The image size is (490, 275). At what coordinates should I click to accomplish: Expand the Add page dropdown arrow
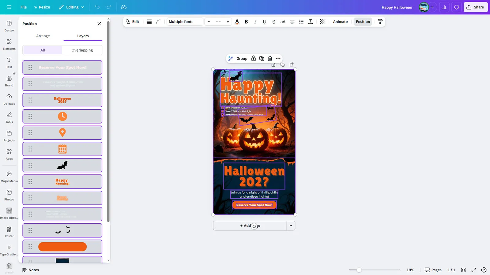(x=291, y=226)
